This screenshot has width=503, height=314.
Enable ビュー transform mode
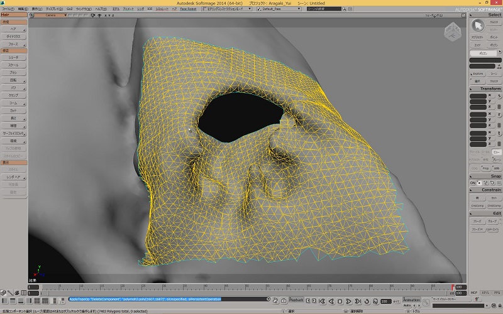[x=497, y=152]
